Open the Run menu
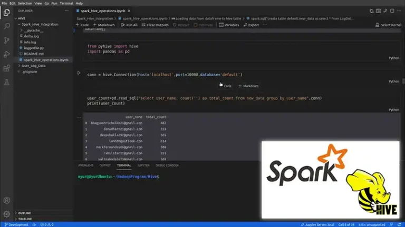The width and height of the screenshot is (405, 227). coord(54,3)
